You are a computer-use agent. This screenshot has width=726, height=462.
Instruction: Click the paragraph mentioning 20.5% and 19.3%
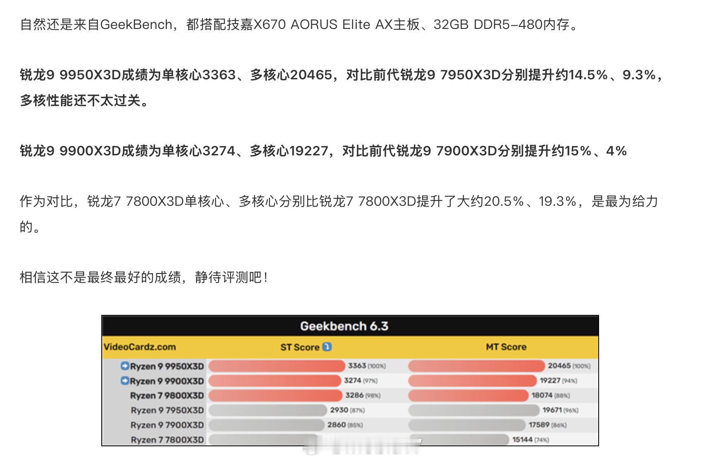pyautogui.click(x=339, y=214)
